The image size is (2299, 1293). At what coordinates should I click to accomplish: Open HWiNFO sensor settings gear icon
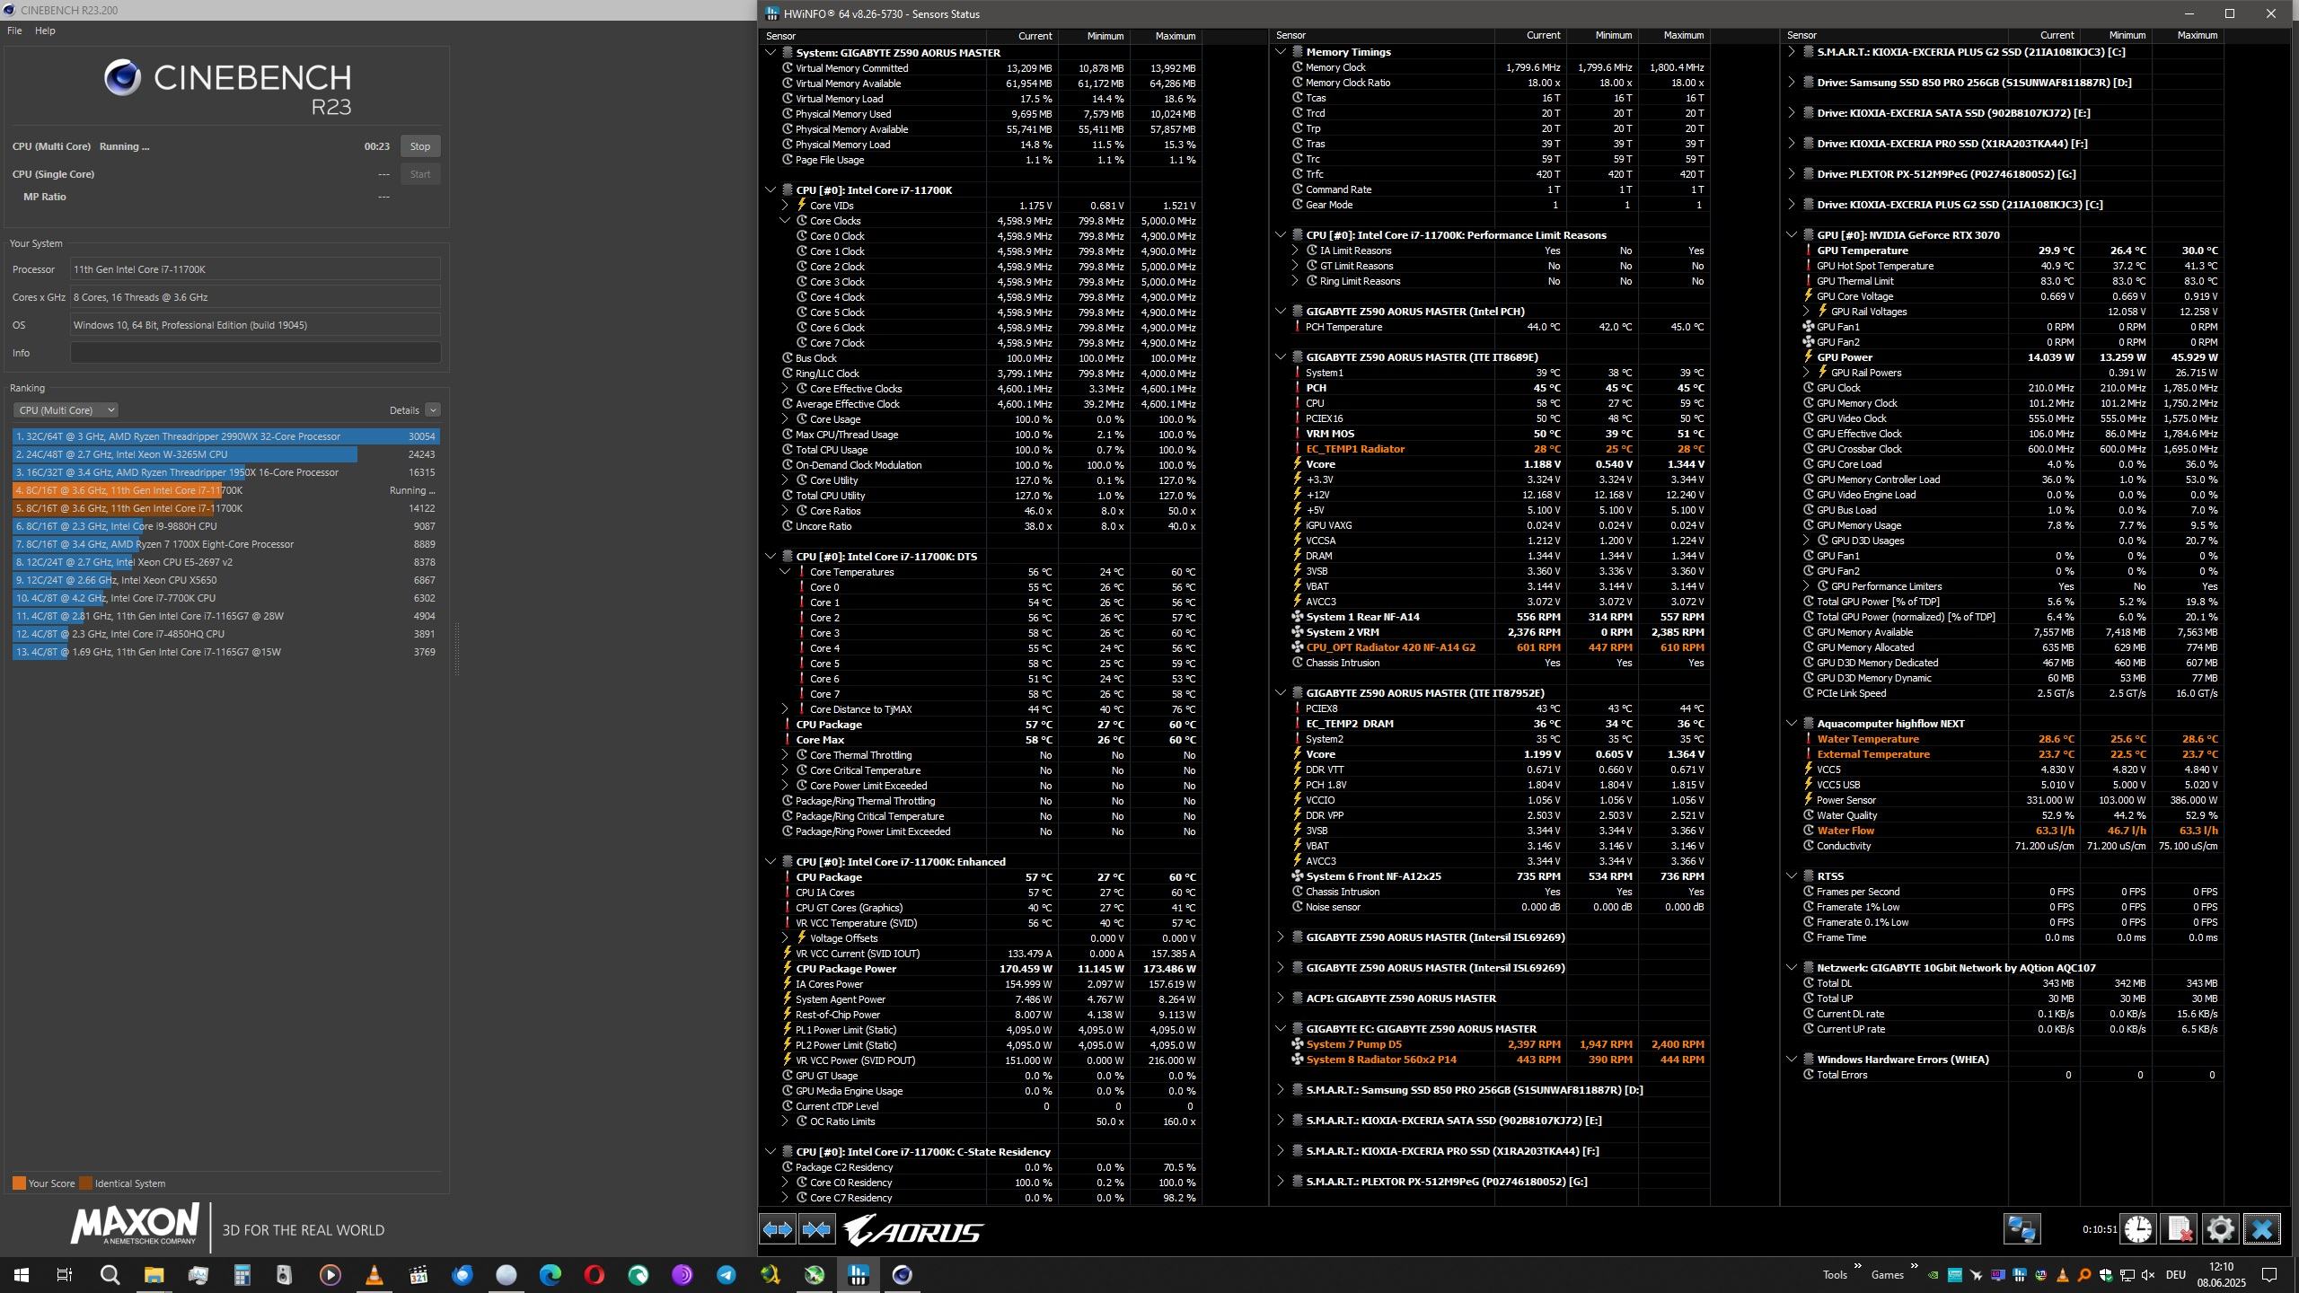click(2220, 1228)
